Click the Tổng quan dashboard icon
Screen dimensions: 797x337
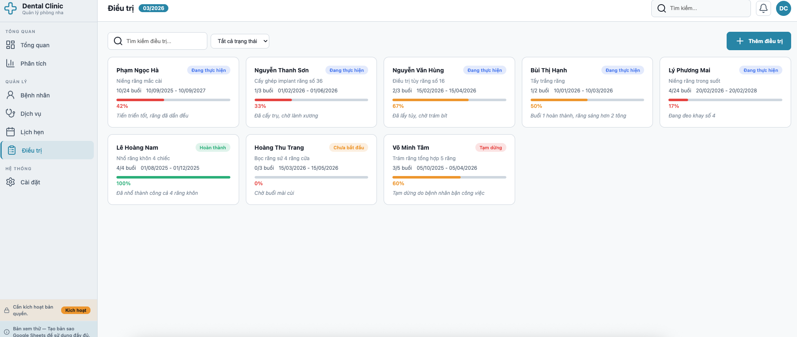pyautogui.click(x=10, y=45)
